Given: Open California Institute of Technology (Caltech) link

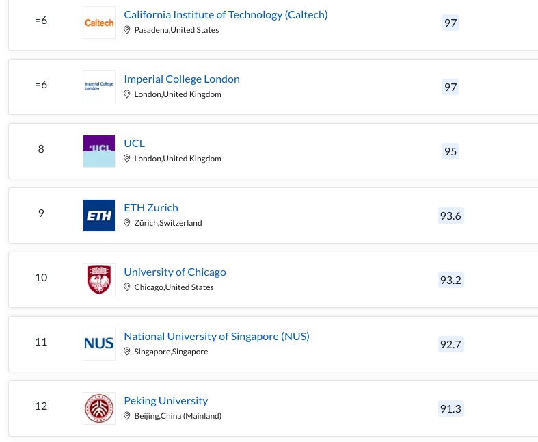Looking at the screenshot, I should click(x=226, y=15).
